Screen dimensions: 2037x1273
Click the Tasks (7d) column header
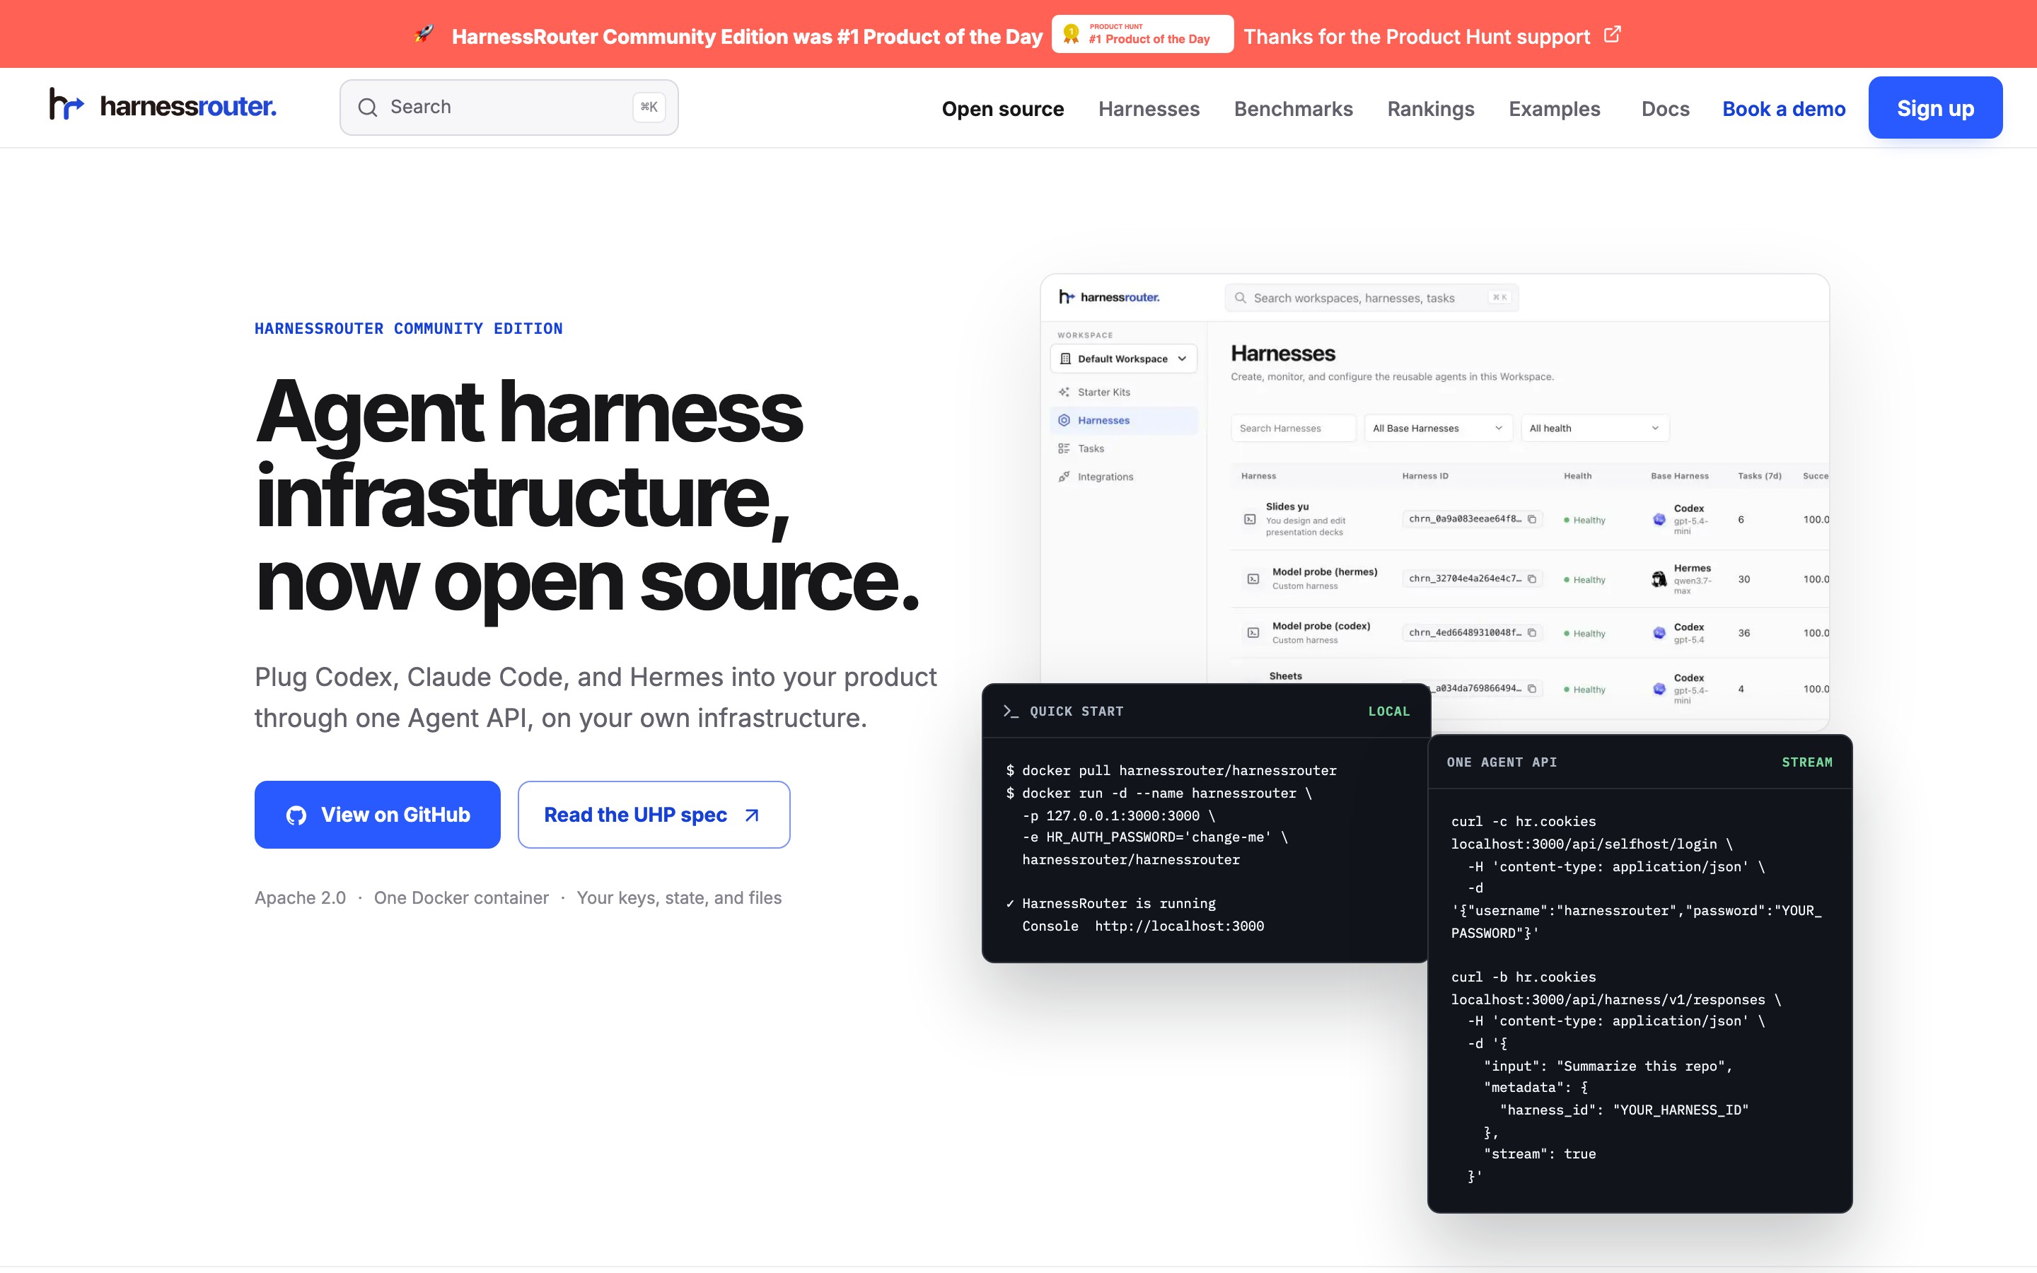[1759, 476]
